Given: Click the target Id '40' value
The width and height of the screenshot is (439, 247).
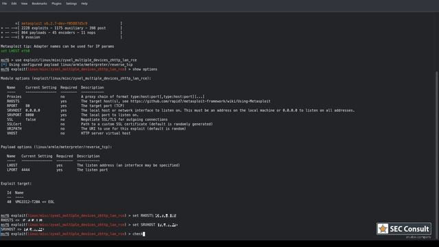Looking at the screenshot, I should 9,202.
